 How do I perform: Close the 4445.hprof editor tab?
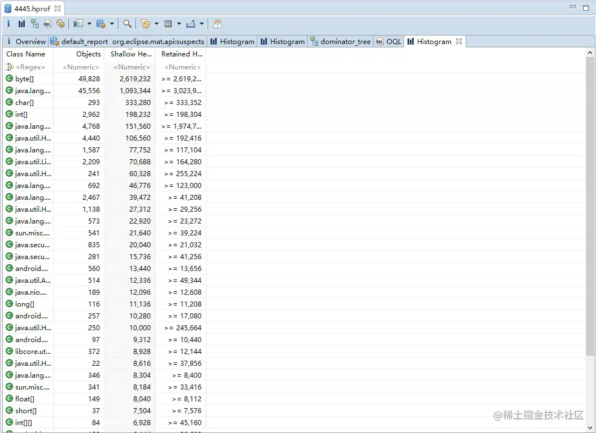click(58, 8)
